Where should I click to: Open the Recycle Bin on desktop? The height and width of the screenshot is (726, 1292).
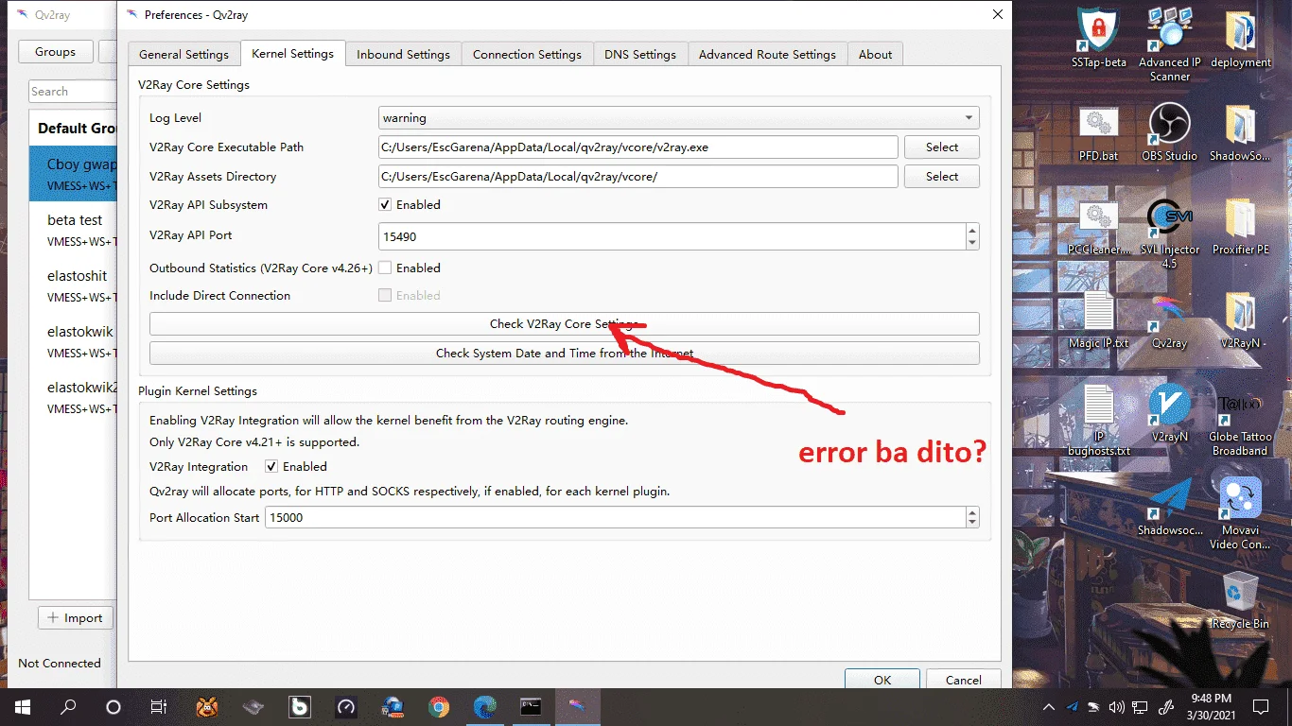click(1240, 600)
